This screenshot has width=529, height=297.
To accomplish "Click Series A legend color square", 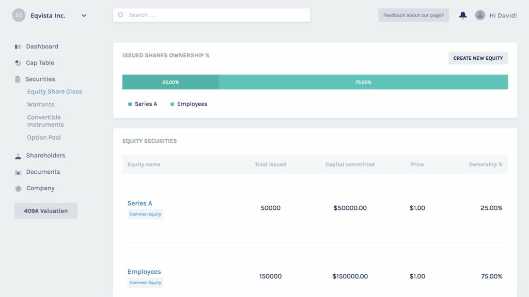I will click(x=130, y=104).
